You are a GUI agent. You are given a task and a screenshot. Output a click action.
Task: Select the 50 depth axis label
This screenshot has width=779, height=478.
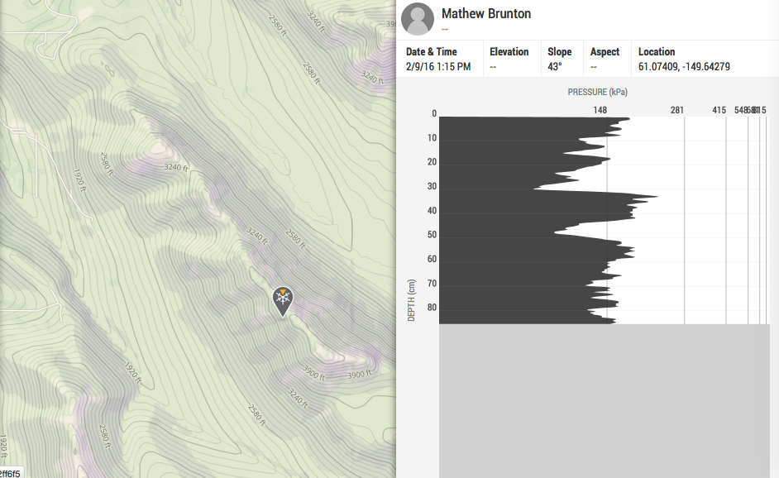click(433, 235)
